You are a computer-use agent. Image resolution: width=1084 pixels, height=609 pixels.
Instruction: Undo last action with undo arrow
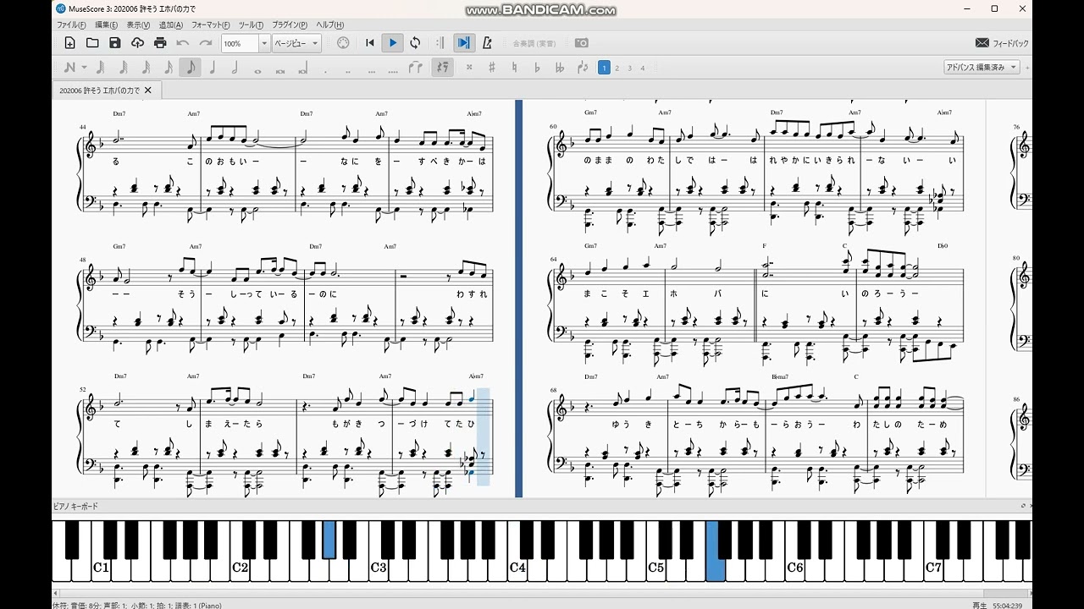(183, 43)
